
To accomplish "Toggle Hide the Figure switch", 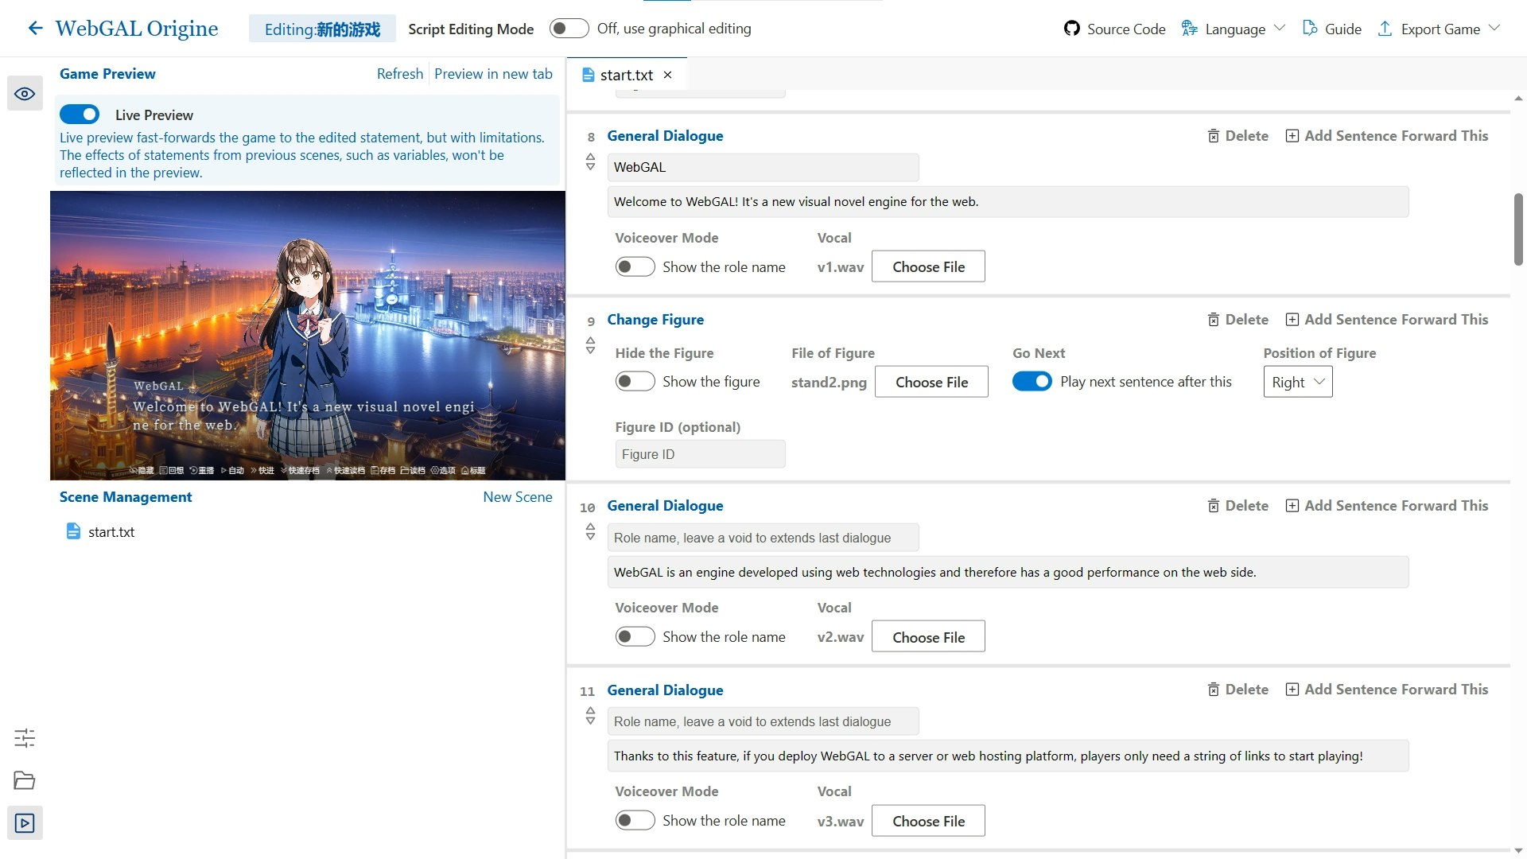I will (x=635, y=382).
